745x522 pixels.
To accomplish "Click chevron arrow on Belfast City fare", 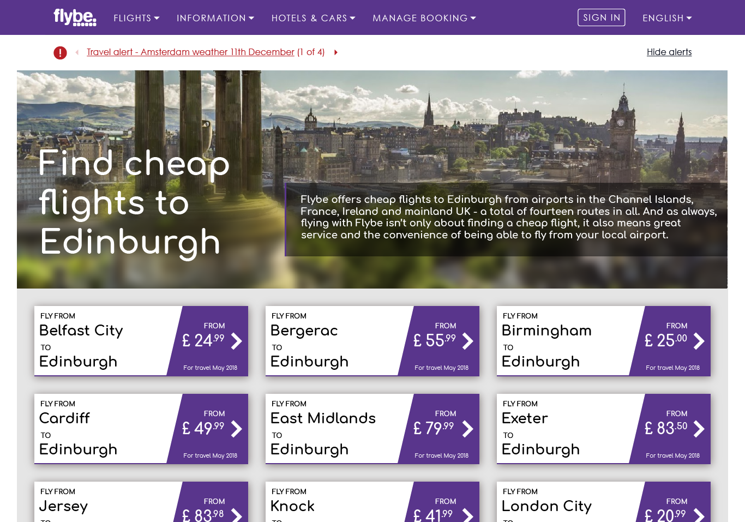I will click(x=237, y=341).
